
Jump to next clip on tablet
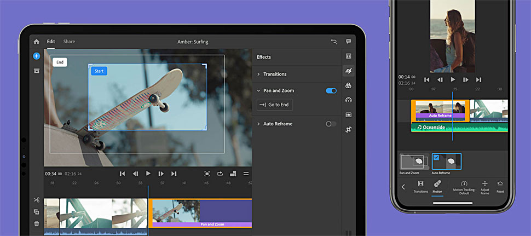click(x=174, y=174)
